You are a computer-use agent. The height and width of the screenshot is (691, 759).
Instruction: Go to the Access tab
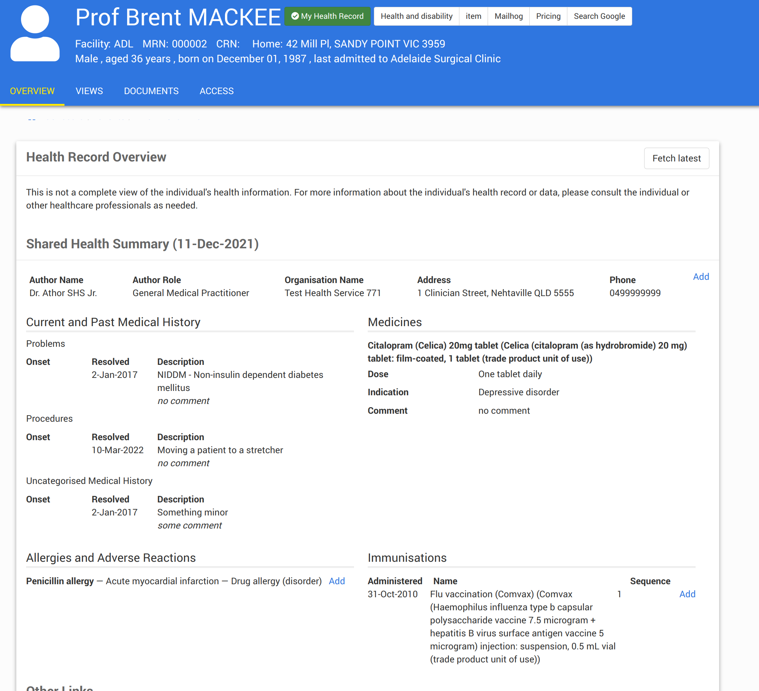click(217, 91)
